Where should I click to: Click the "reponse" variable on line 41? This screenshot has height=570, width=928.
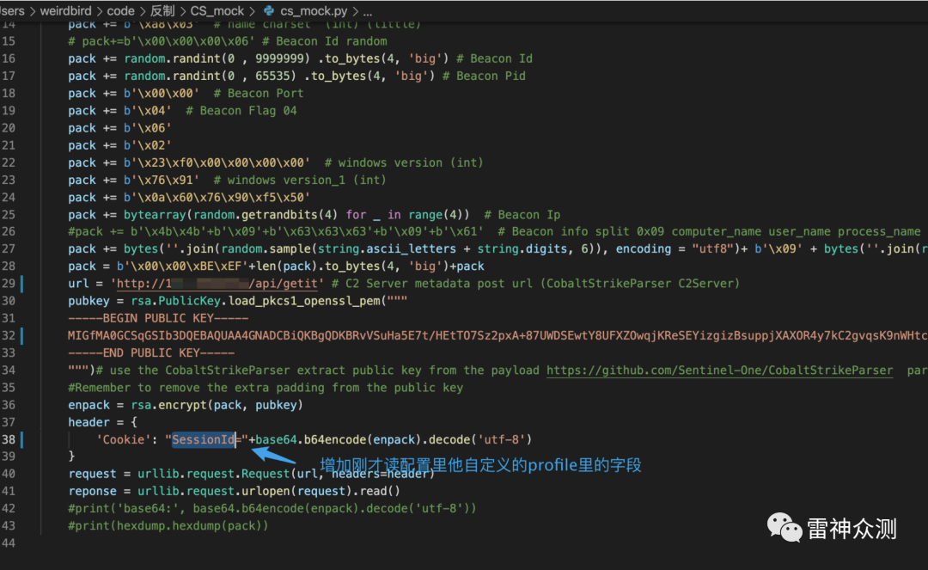pos(92,491)
